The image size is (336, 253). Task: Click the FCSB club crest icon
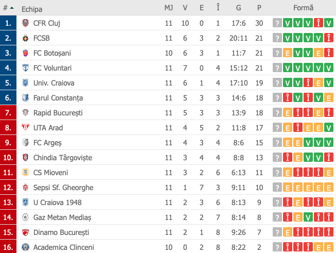pyautogui.click(x=26, y=38)
